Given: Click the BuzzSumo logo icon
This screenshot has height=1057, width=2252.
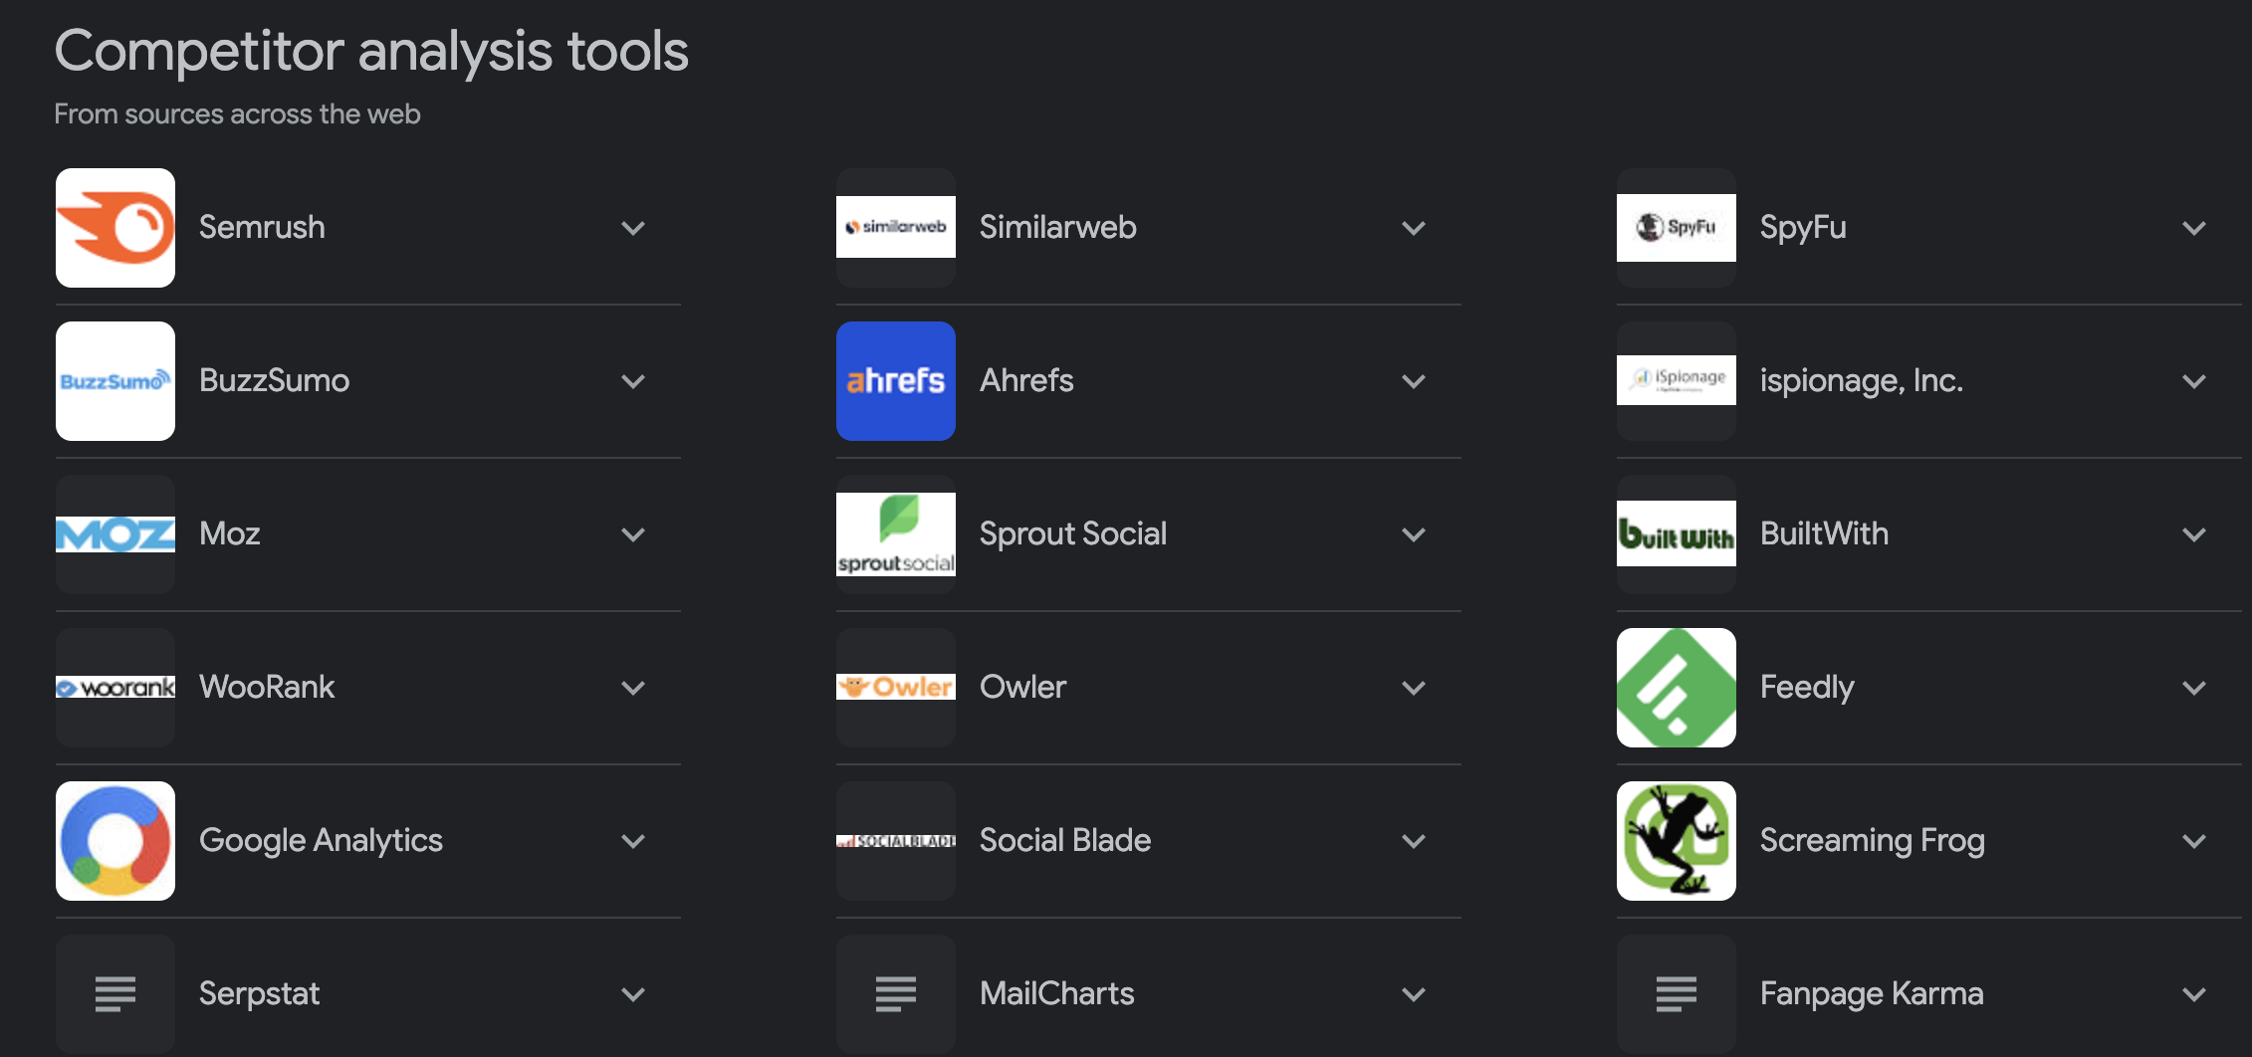Looking at the screenshot, I should 115,381.
